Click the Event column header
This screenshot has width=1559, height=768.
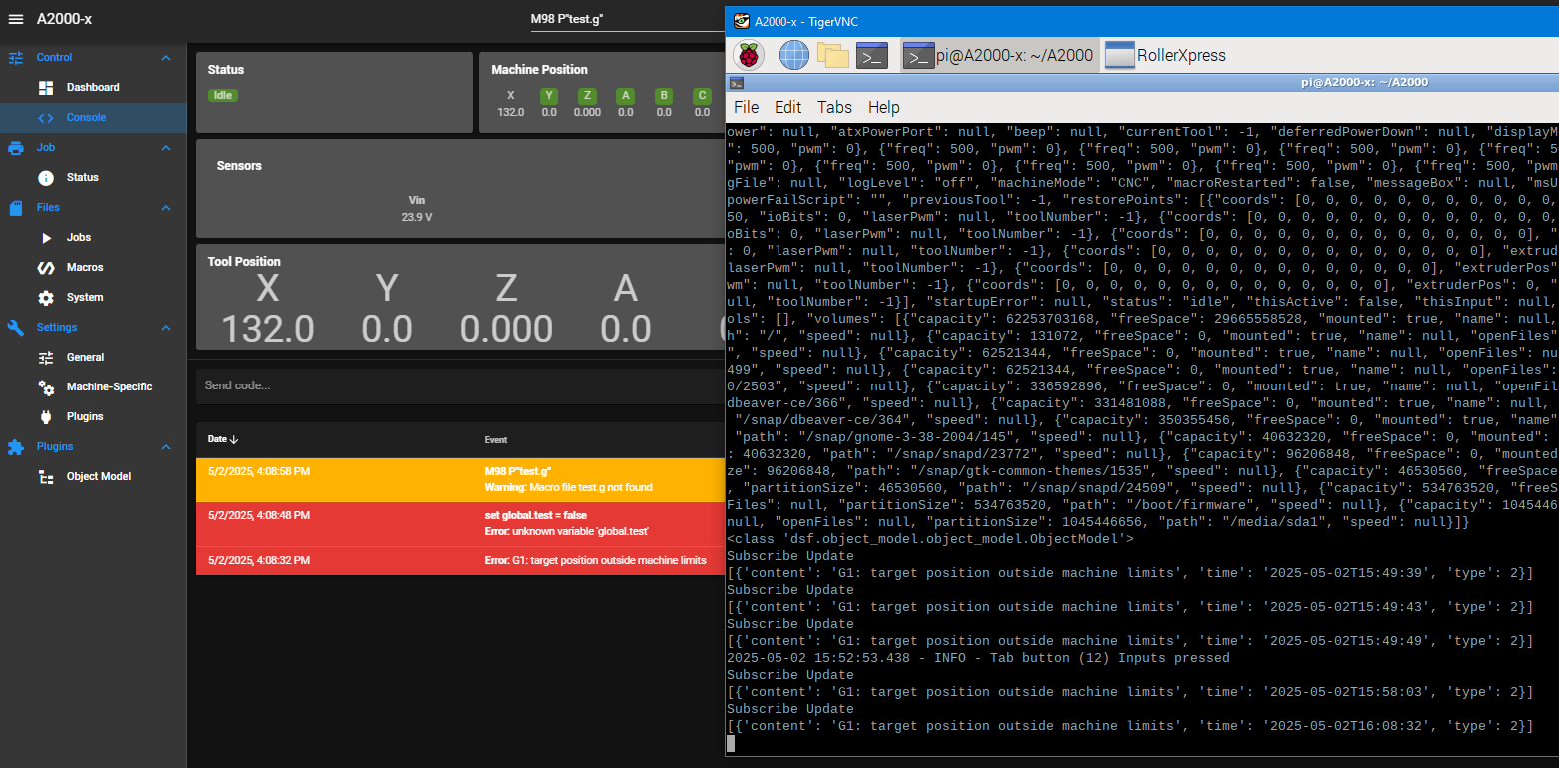(496, 439)
